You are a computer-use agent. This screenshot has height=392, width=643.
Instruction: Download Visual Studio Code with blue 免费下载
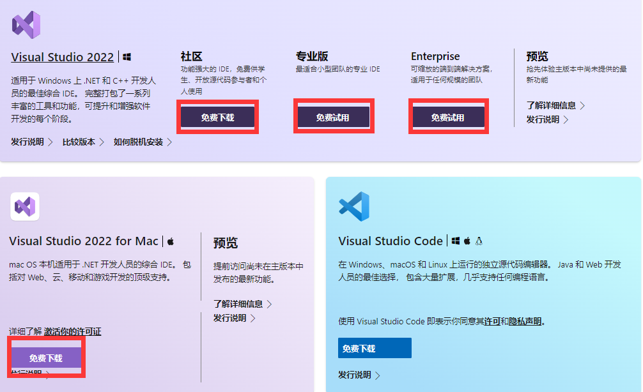(375, 348)
